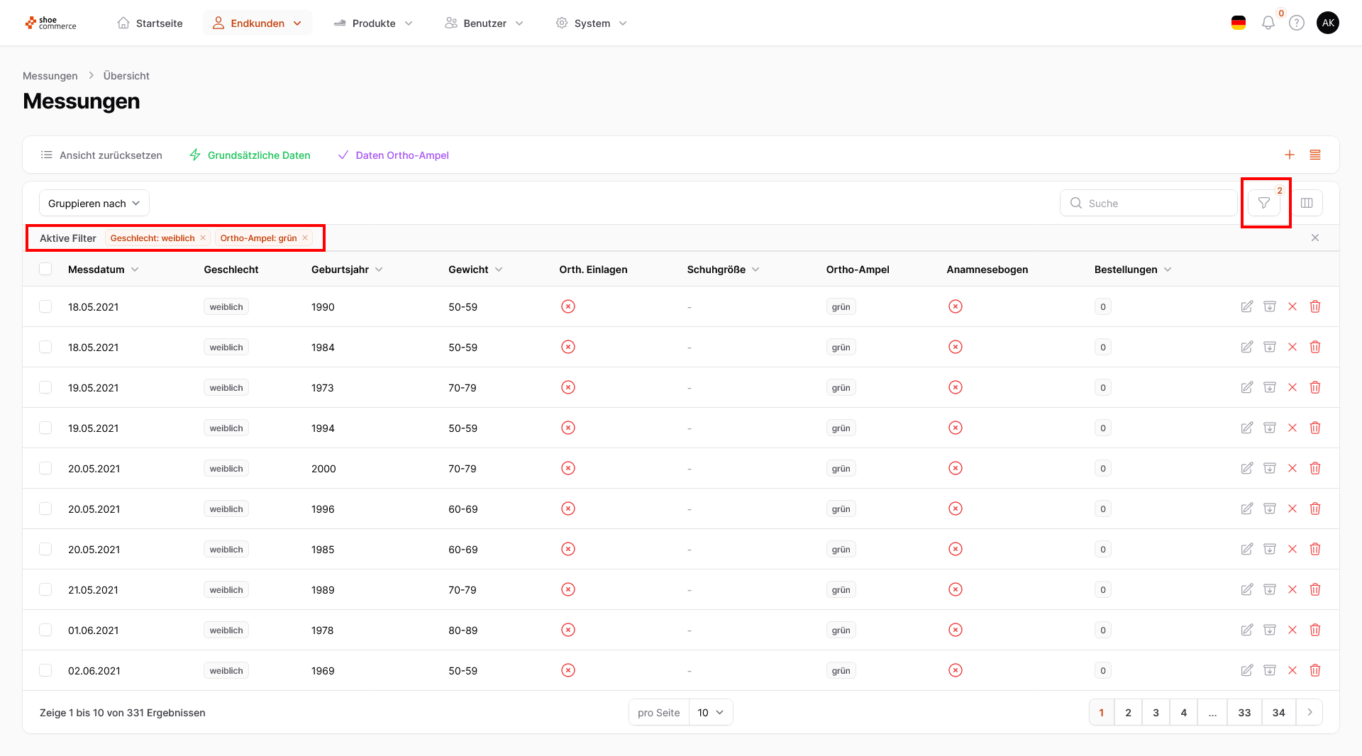Tick the checkbox for the 2000 birth year row
Image resolution: width=1362 pixels, height=756 pixels.
[x=45, y=469]
